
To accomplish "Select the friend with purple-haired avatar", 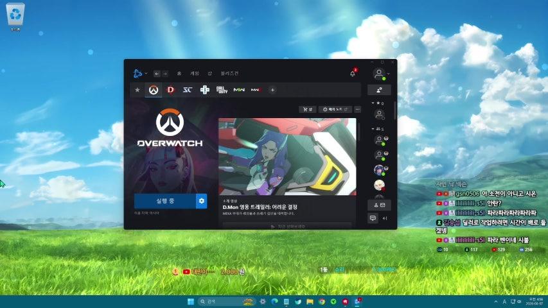I will [x=380, y=170].
